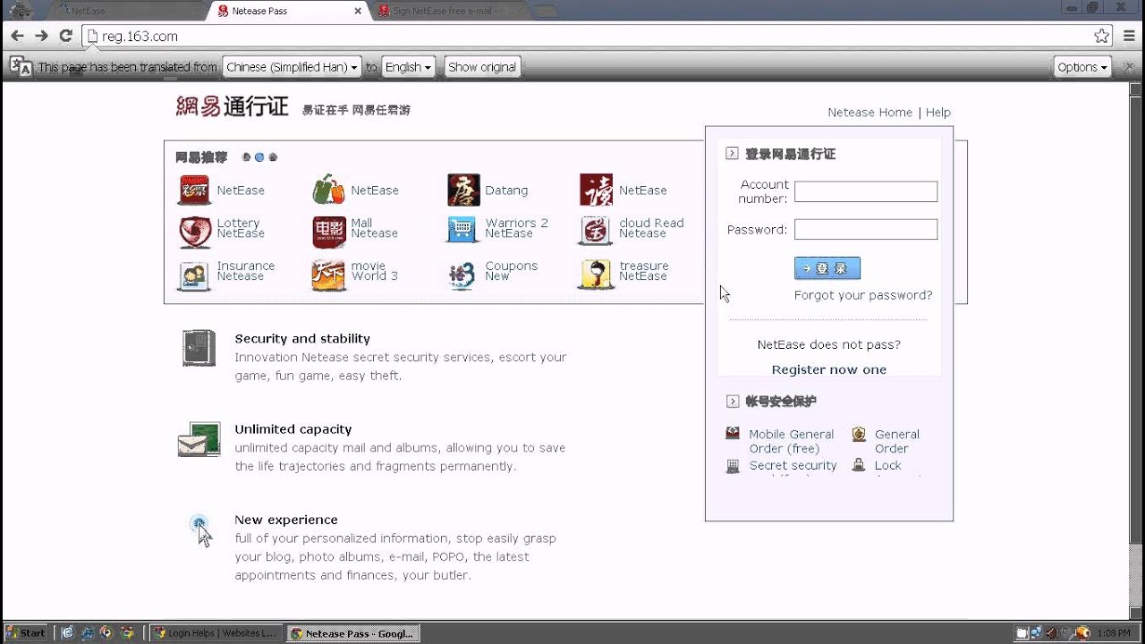Click the red game icon beside first NetEase
Image resolution: width=1145 pixels, height=644 pixels.
click(194, 190)
